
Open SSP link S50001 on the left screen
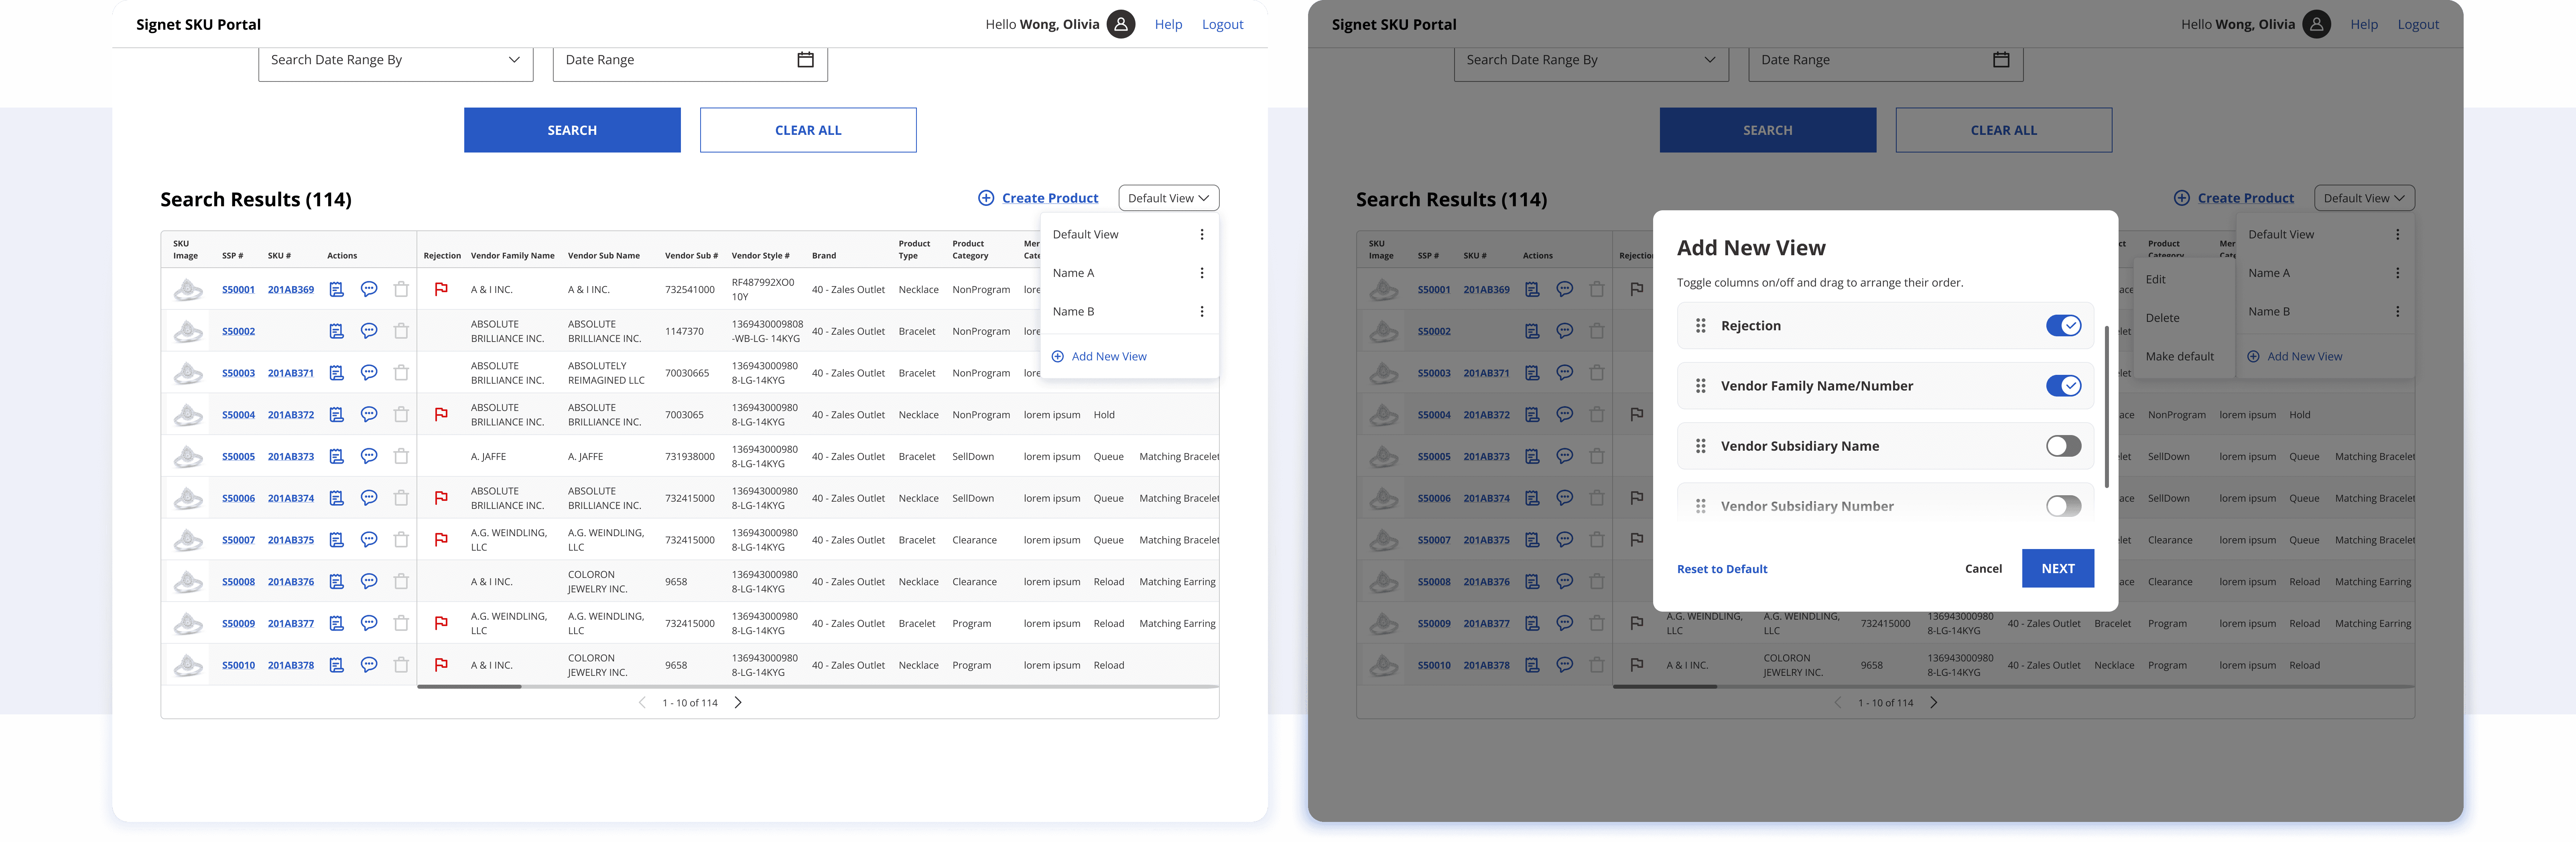238,290
